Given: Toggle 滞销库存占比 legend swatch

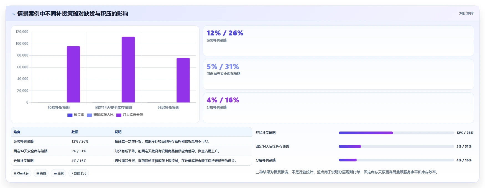Looking at the screenshot, I should point(89,115).
